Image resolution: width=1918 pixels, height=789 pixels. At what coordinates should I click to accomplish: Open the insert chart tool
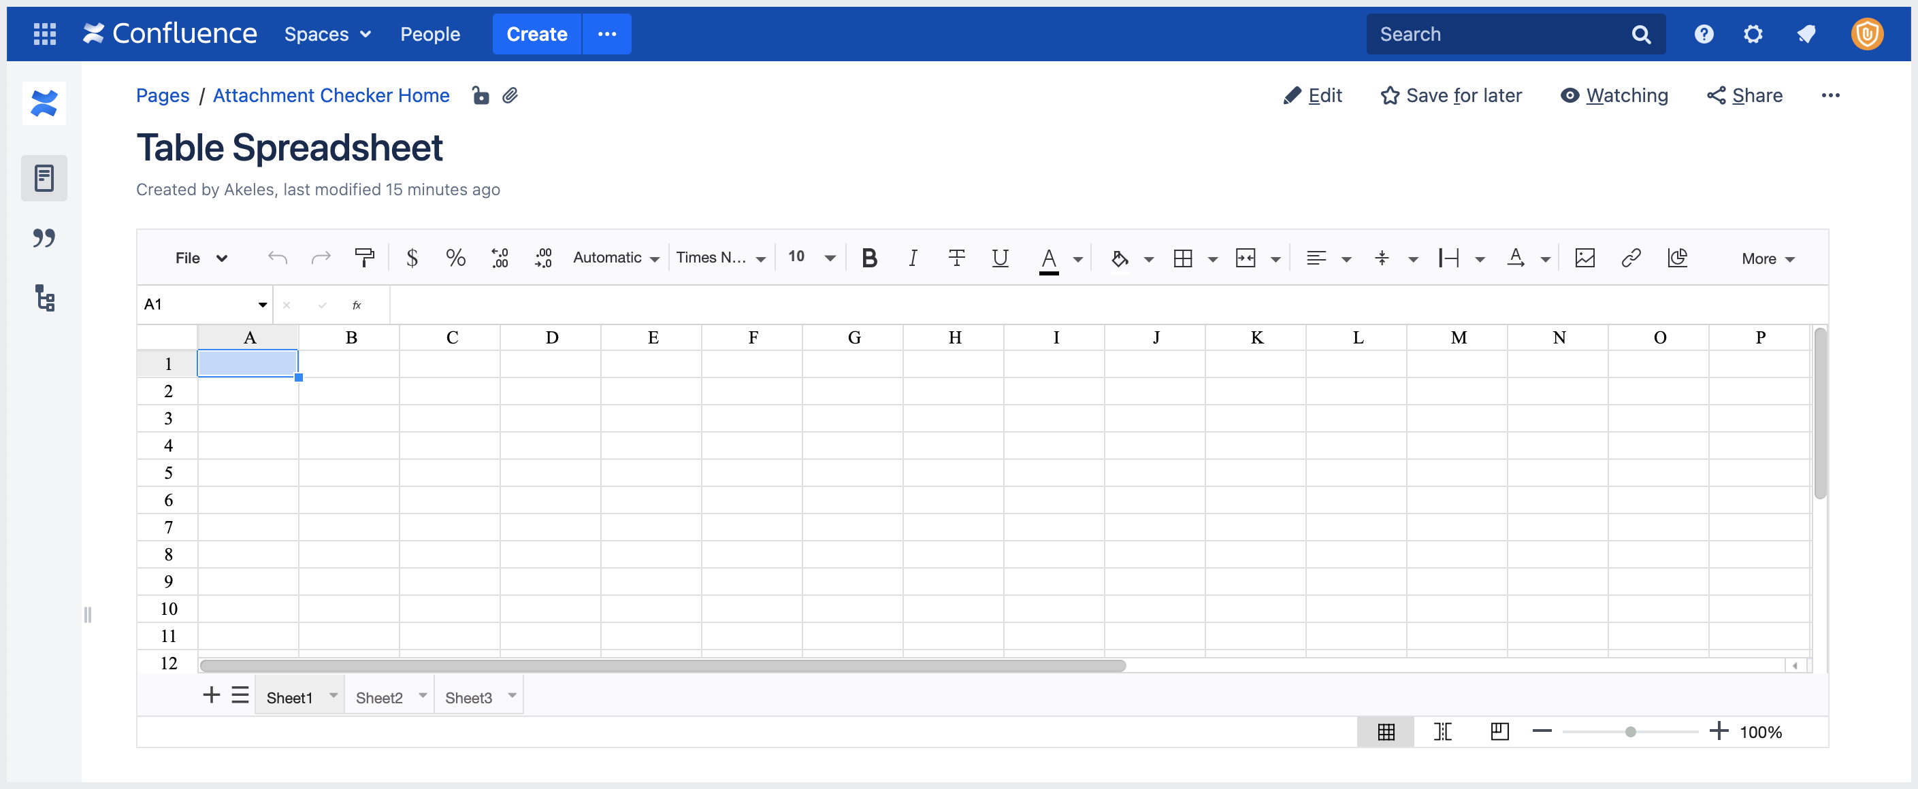(1678, 258)
